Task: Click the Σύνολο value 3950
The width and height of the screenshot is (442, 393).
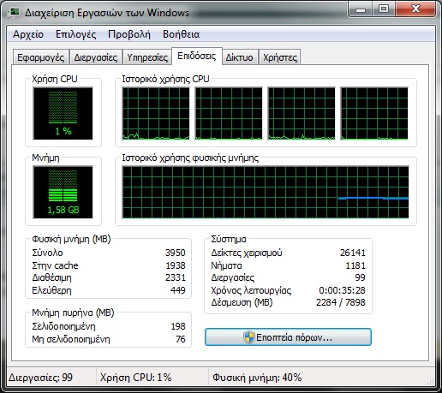Action: (175, 253)
